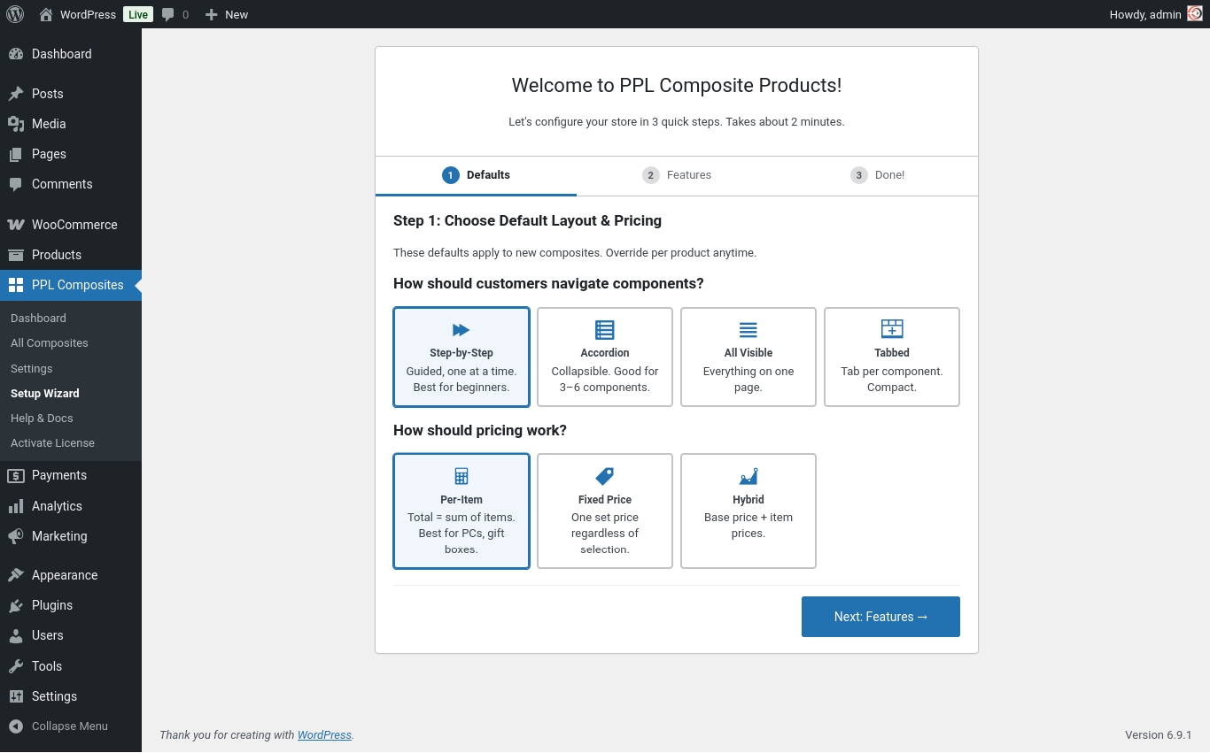Click the Plugins plug icon
The height and width of the screenshot is (753, 1210).
tap(16, 605)
